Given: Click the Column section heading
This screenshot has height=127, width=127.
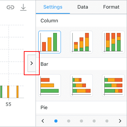Looking at the screenshot, I should [x=49, y=21].
